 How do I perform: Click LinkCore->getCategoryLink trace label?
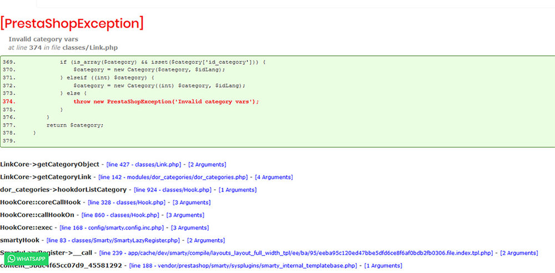46,177
